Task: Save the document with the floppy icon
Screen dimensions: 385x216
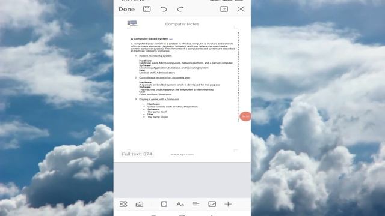Action: (147, 9)
